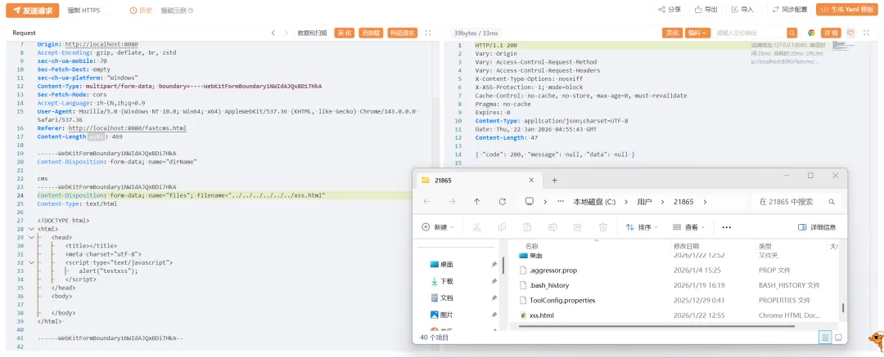Image resolution: width=884 pixels, height=358 pixels.
Task: Click the 导入 import button
Action: tap(743, 10)
